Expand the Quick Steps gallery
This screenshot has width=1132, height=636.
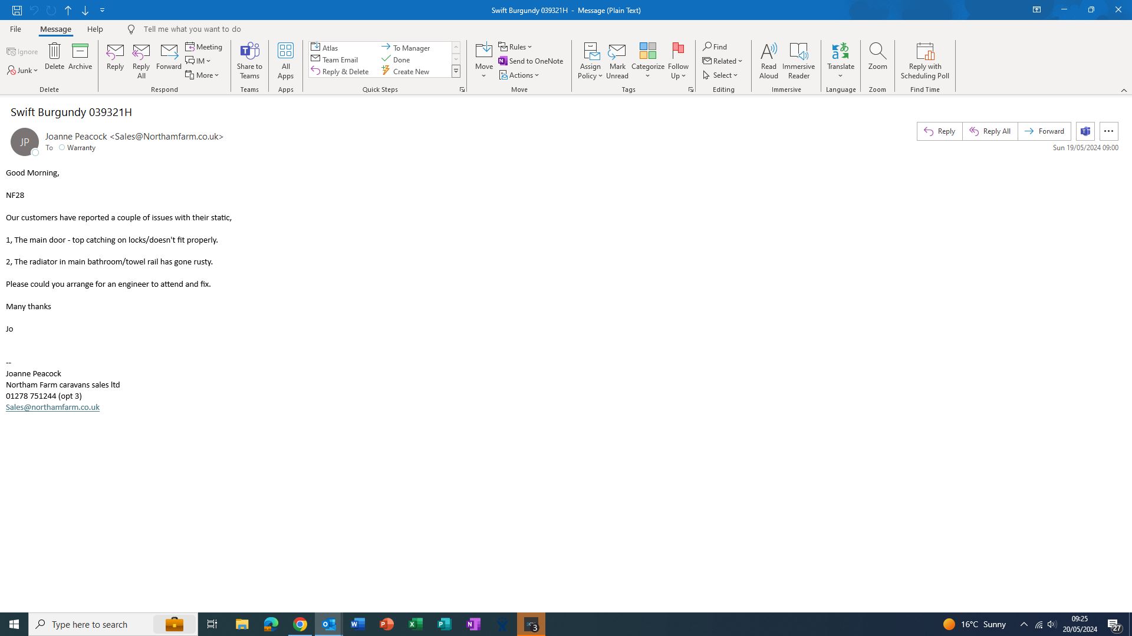click(x=456, y=71)
